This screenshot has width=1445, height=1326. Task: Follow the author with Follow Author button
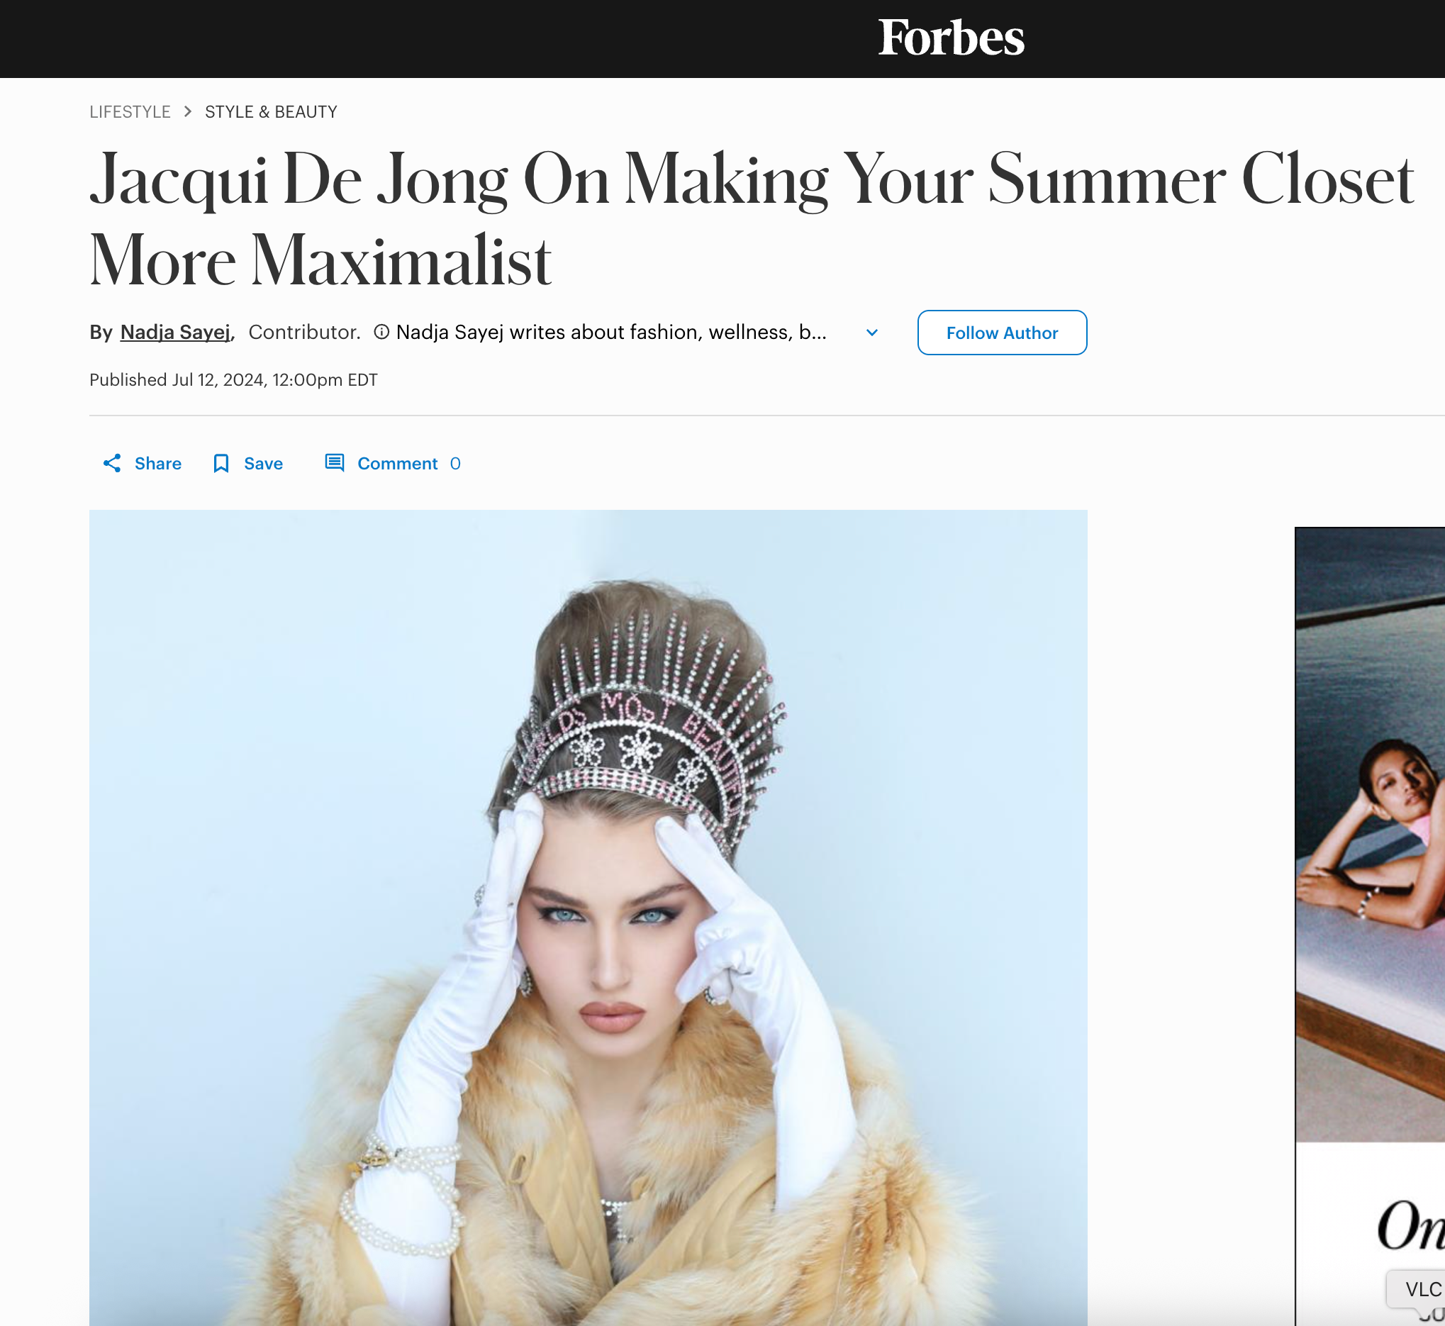(x=1002, y=333)
